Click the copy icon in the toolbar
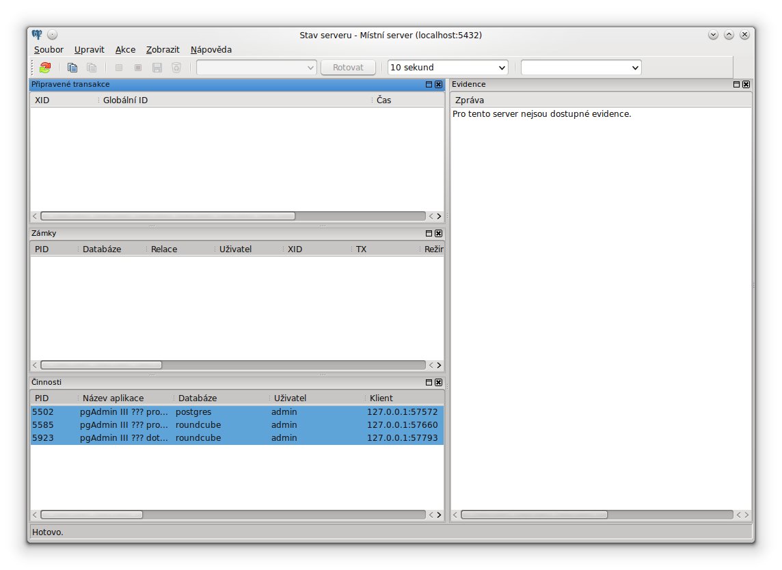Viewport: 782px width, 570px height. click(72, 68)
